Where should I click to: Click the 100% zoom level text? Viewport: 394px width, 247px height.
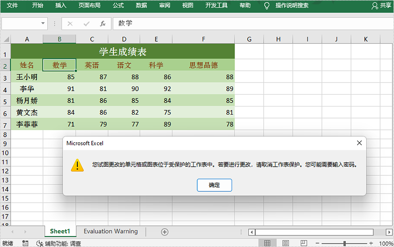click(386, 244)
